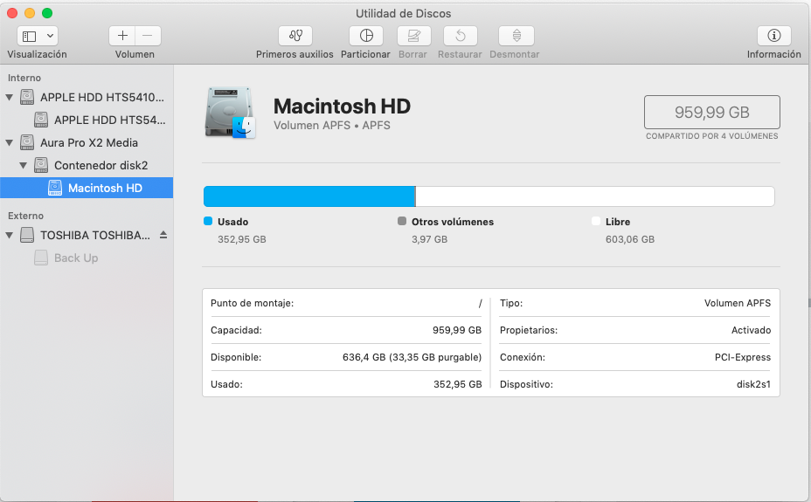Run Primeros auxilios stethoscope icon
The height and width of the screenshot is (502, 811).
click(295, 36)
